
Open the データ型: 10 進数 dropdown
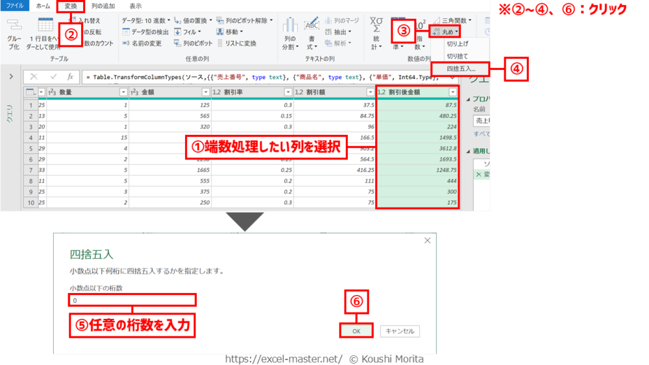tap(146, 21)
